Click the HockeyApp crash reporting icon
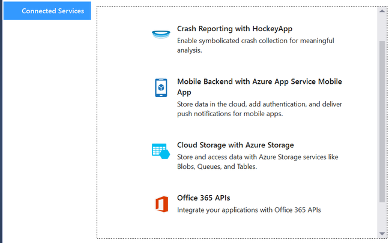Image resolution: width=389 pixels, height=243 pixels. [x=161, y=34]
